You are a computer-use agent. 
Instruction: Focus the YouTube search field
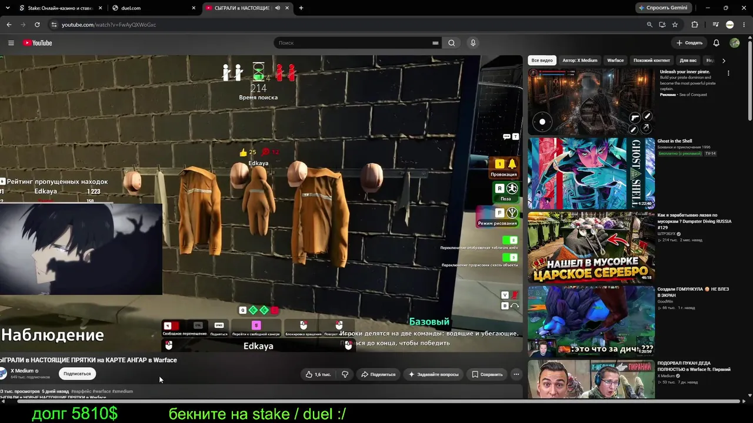[x=353, y=43]
